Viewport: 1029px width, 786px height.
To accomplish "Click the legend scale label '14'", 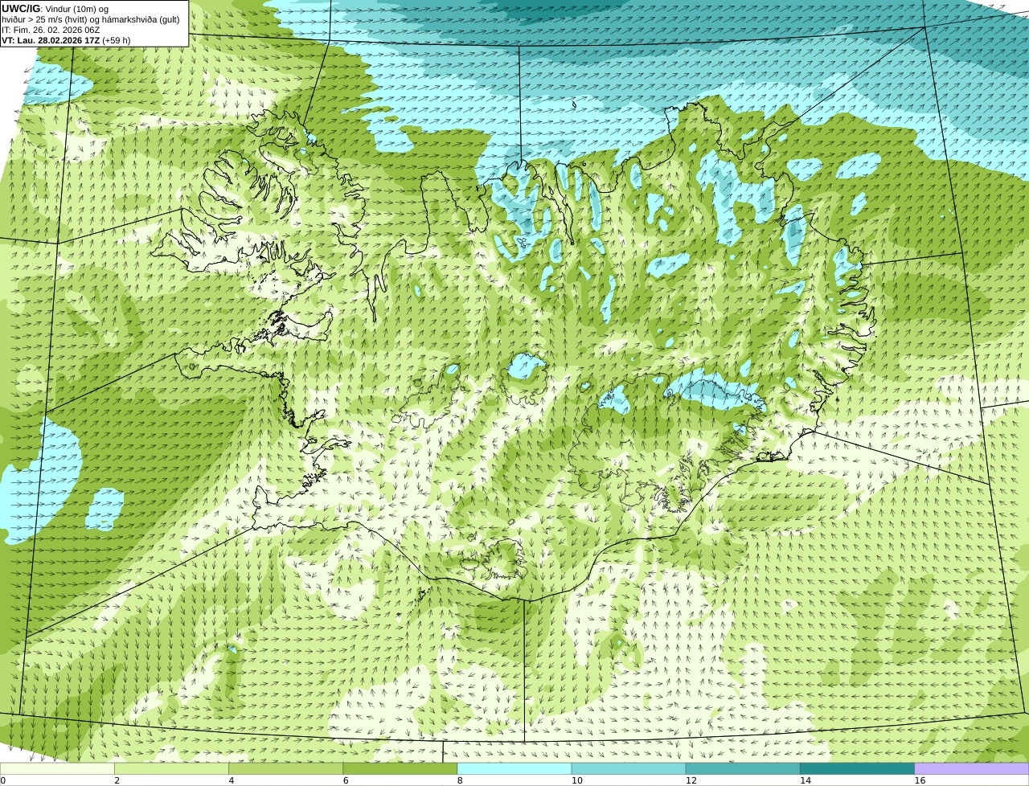I will point(805,780).
